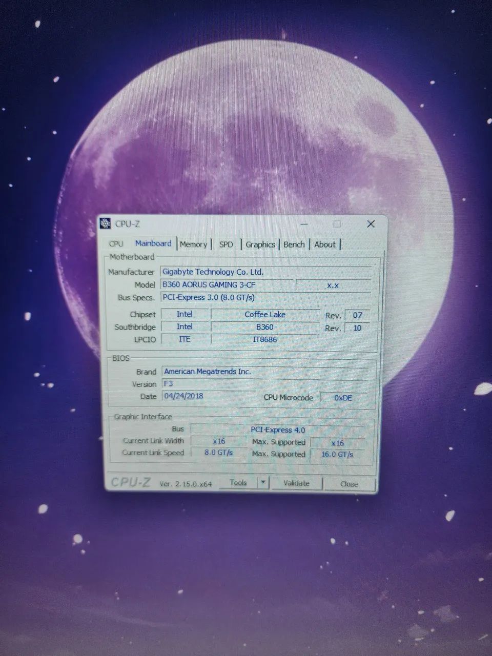The width and height of the screenshot is (492, 656).
Task: Click chipset Rev. value 07
Action: (357, 315)
